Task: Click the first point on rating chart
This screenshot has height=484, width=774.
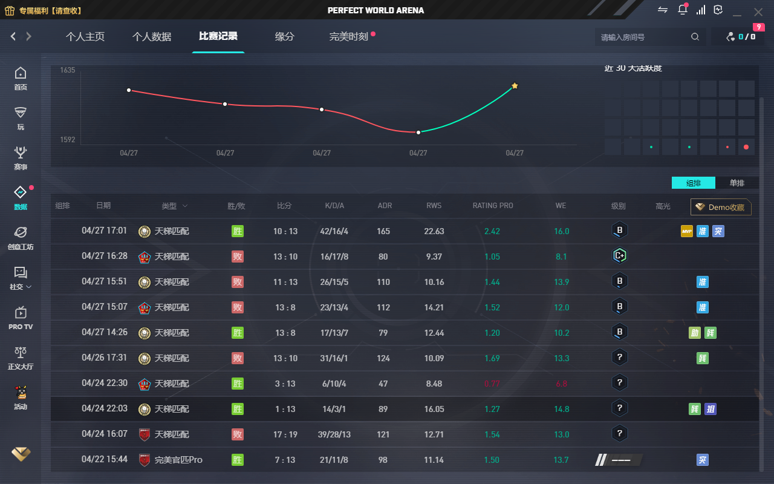Action: point(129,90)
